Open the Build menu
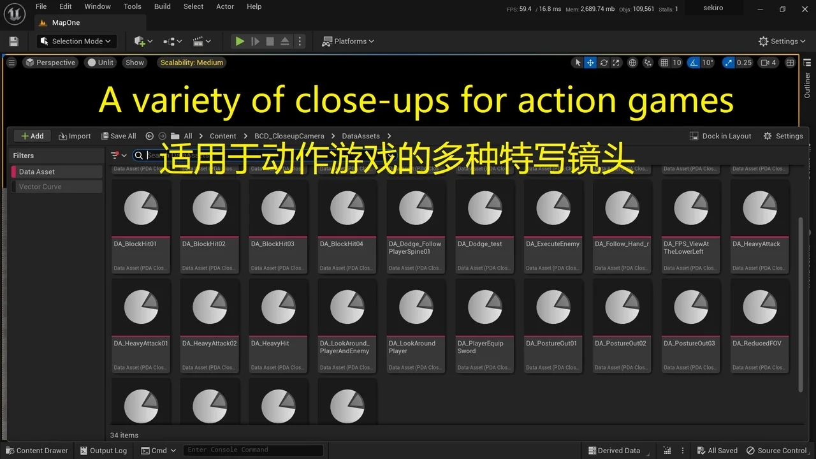The height and width of the screenshot is (459, 816). (x=163, y=6)
